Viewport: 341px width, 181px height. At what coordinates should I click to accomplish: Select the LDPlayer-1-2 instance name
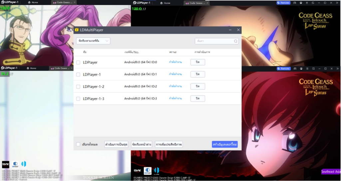[x=94, y=87]
